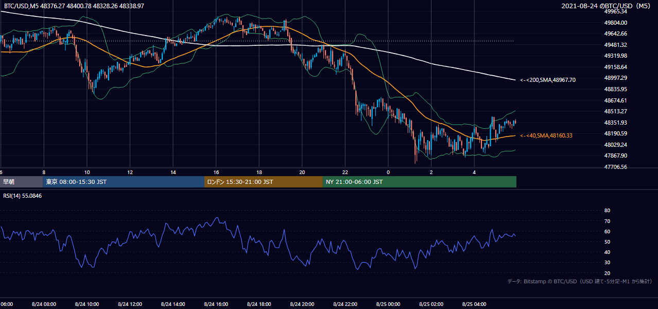Click time axis label 8/24 14:00

pyautogui.click(x=173, y=304)
